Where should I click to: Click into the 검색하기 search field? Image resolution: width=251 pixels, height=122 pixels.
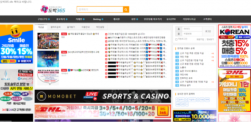coord(99,9)
